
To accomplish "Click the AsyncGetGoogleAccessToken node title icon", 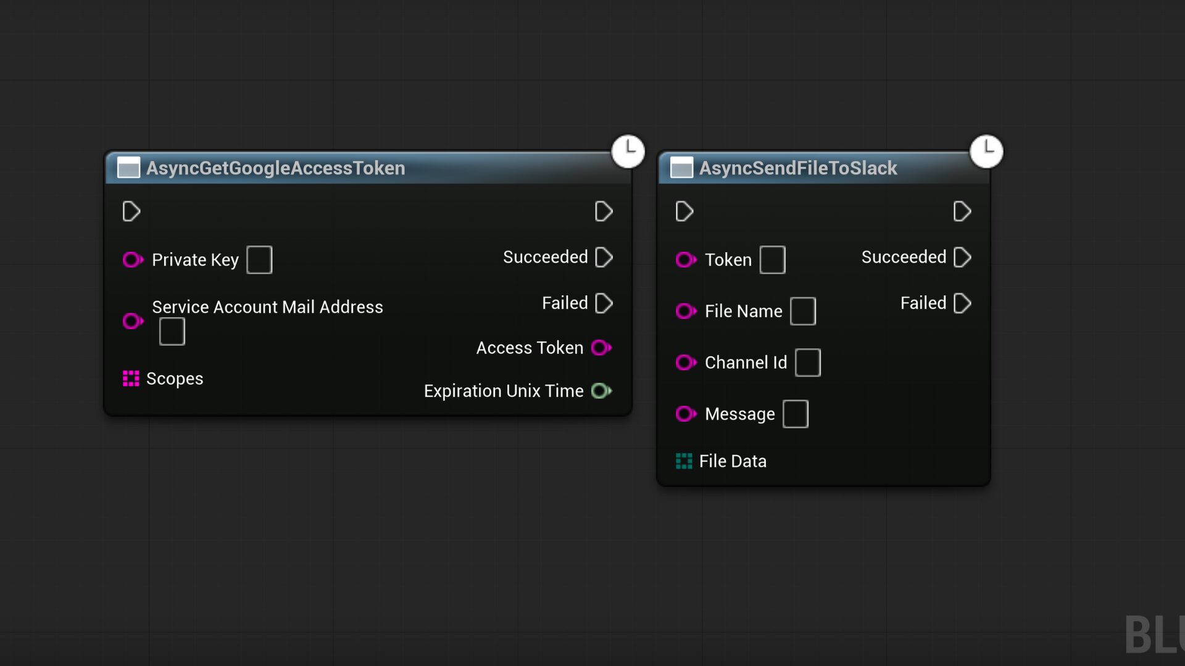I will (128, 168).
